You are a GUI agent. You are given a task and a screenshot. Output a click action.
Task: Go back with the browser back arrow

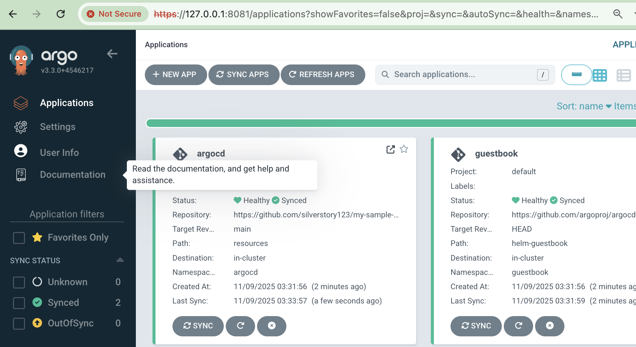pos(13,14)
